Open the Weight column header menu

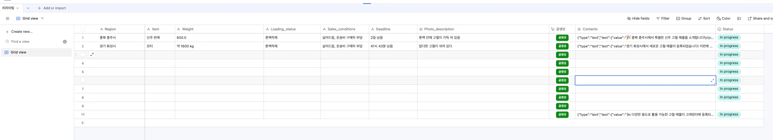pyautogui.click(x=219, y=29)
